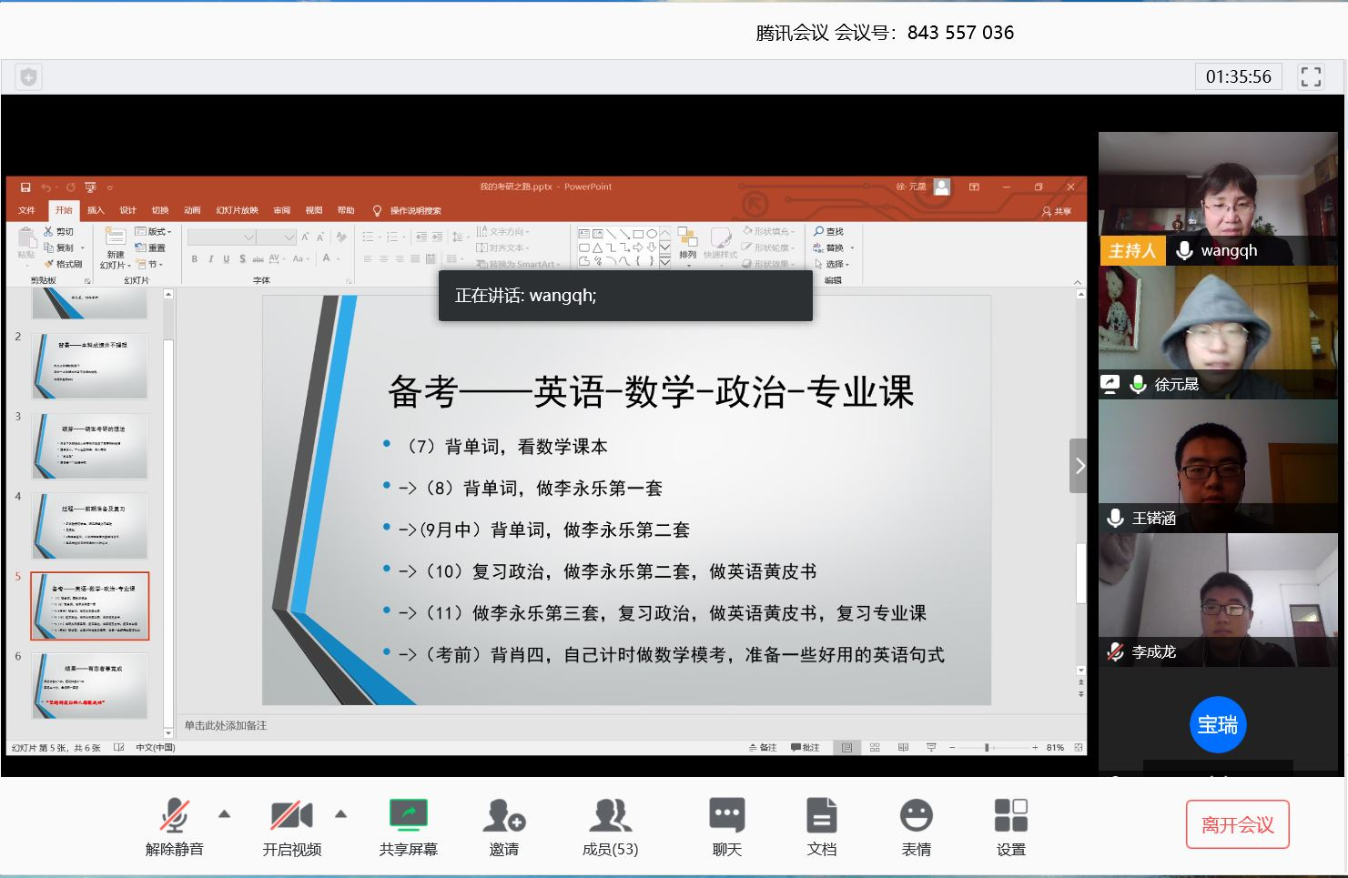This screenshot has width=1348, height=878.
Task: Toggle full screen meeting view
Action: point(1311,76)
